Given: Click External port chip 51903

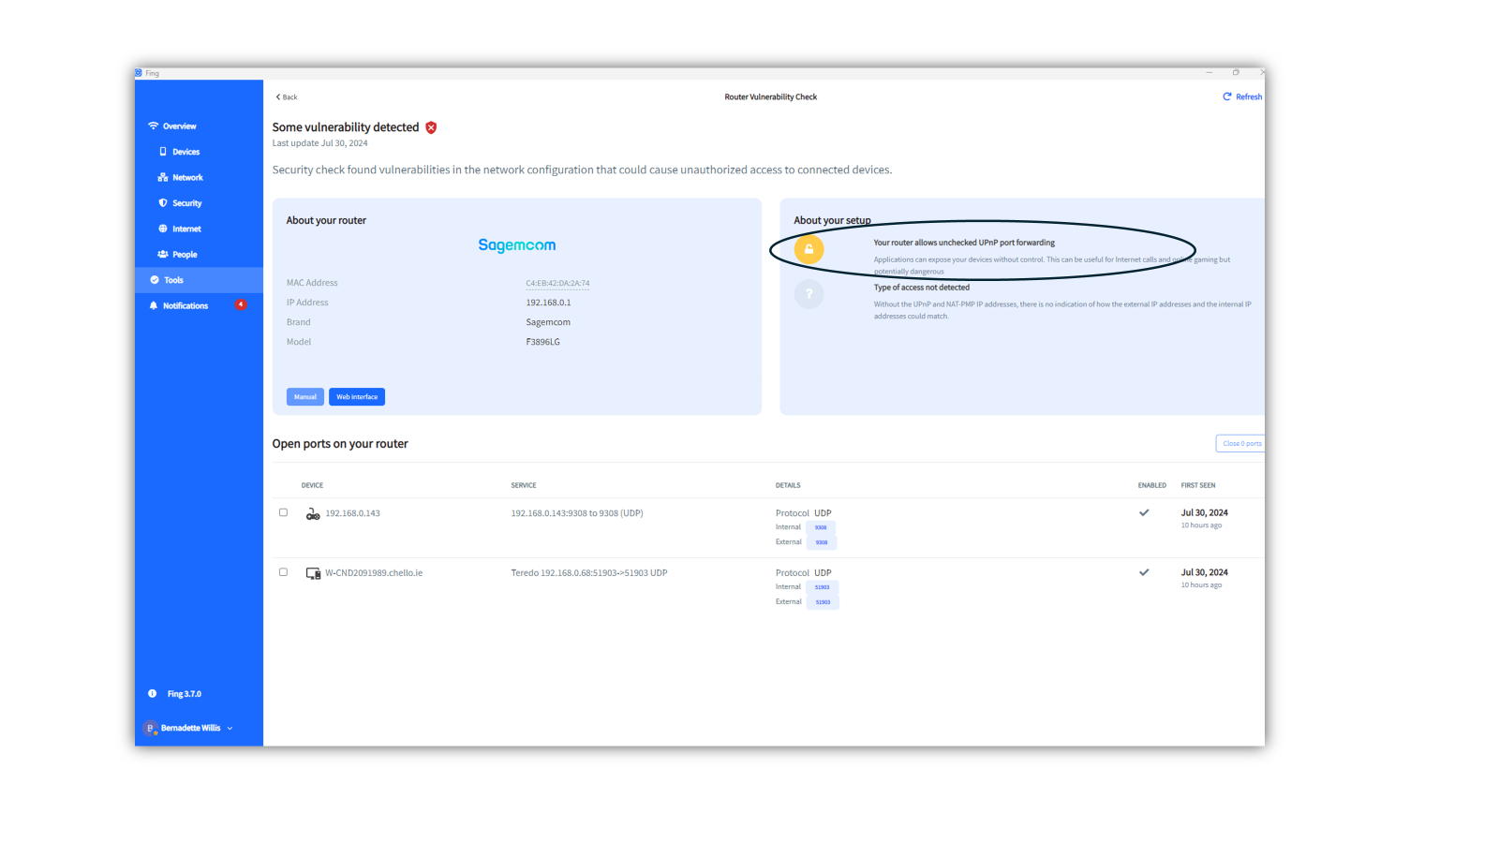Looking at the screenshot, I should (x=823, y=602).
